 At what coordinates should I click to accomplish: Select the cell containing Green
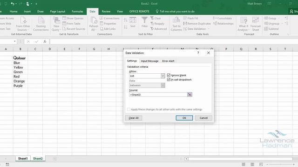20,72
